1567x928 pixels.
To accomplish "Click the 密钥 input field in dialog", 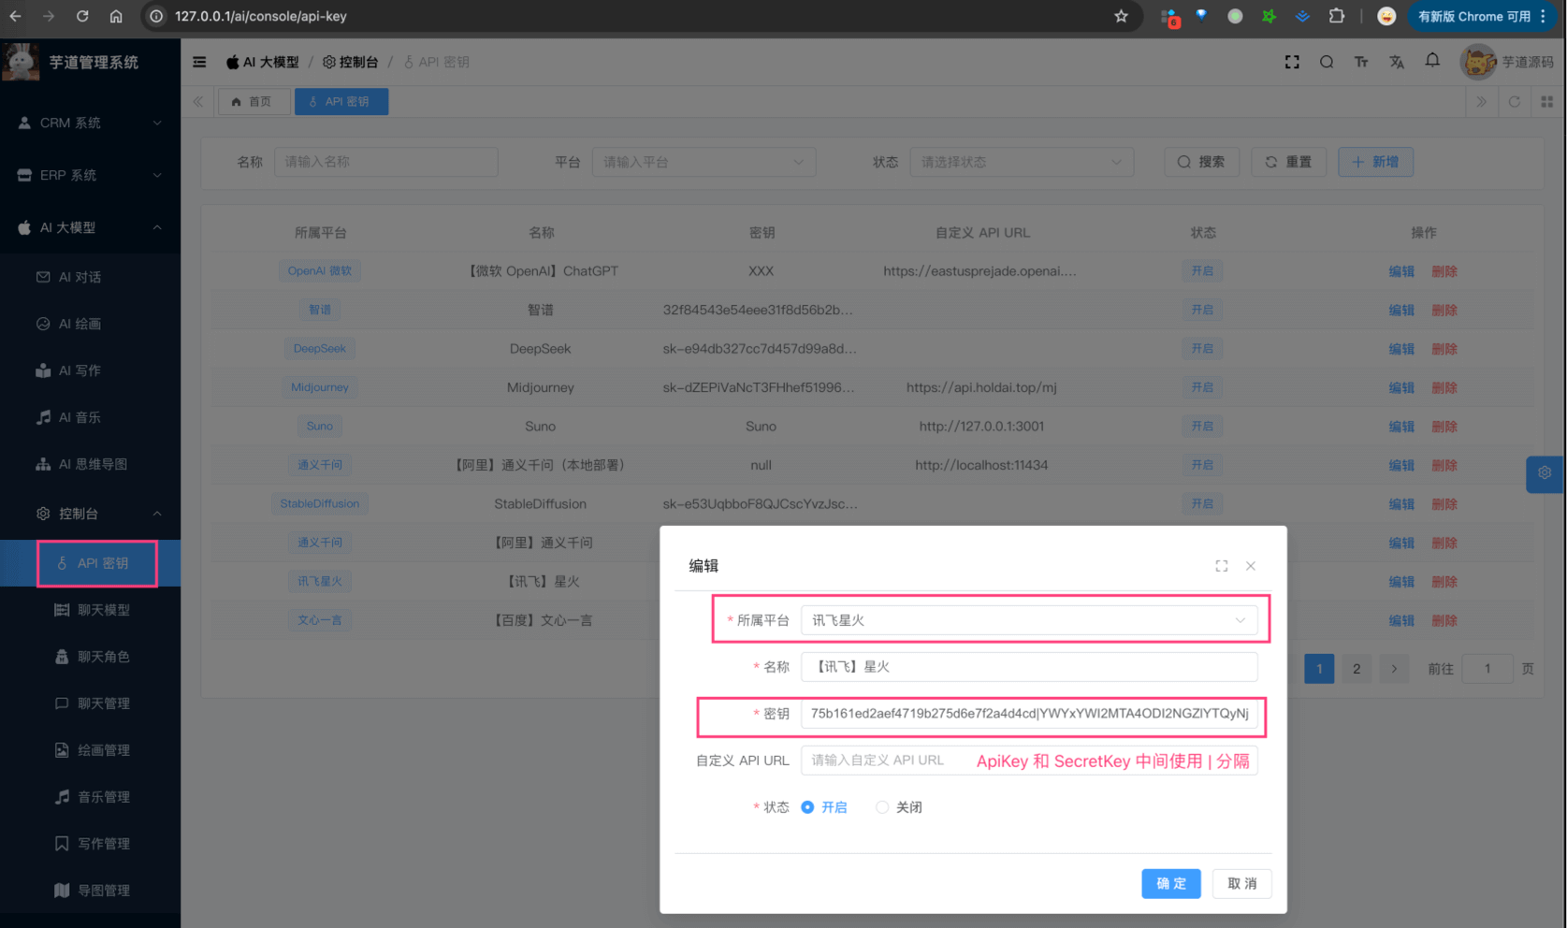I will point(1029,714).
